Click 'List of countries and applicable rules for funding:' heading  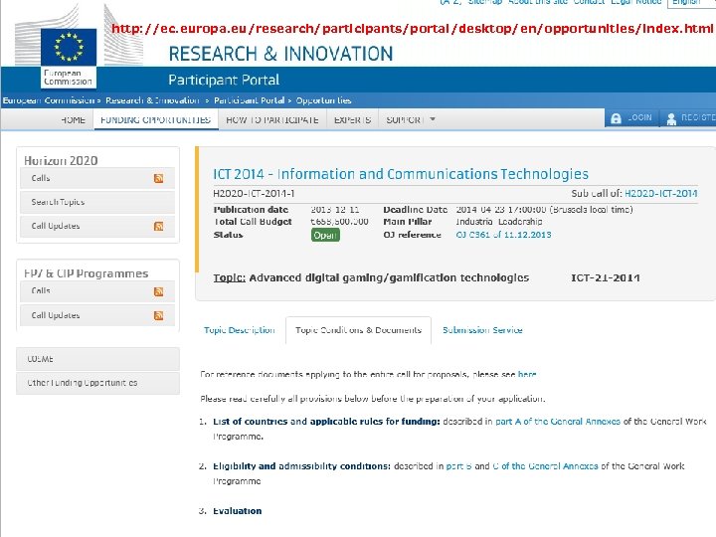[326, 422]
